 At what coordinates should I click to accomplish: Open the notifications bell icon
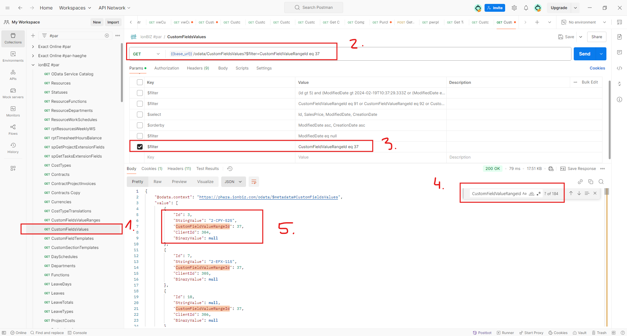pos(526,8)
